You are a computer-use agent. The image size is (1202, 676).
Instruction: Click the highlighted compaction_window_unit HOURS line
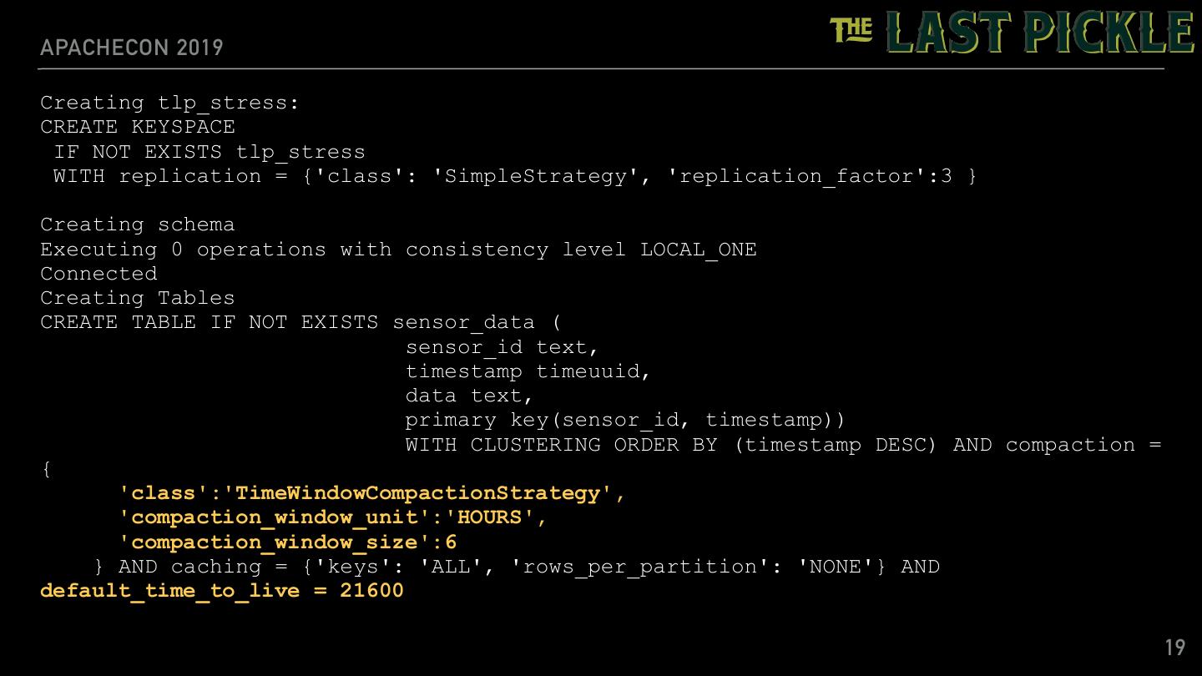333,517
